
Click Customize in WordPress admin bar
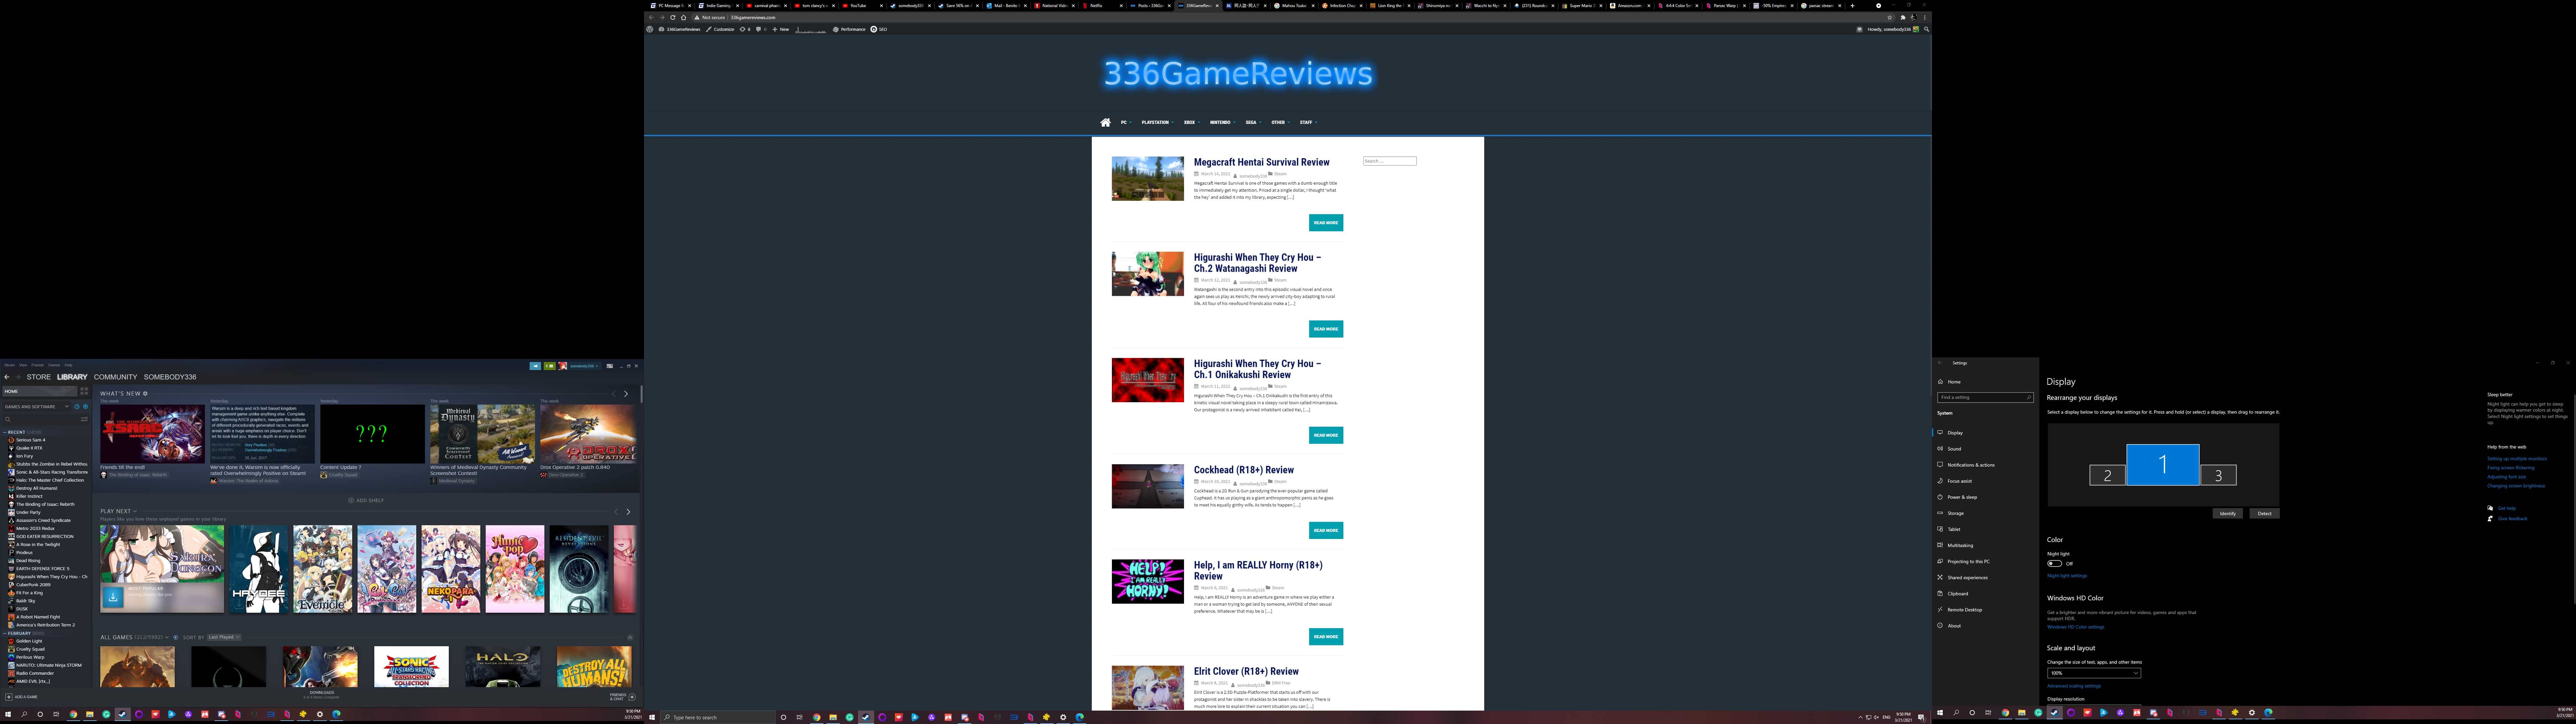(x=720, y=29)
